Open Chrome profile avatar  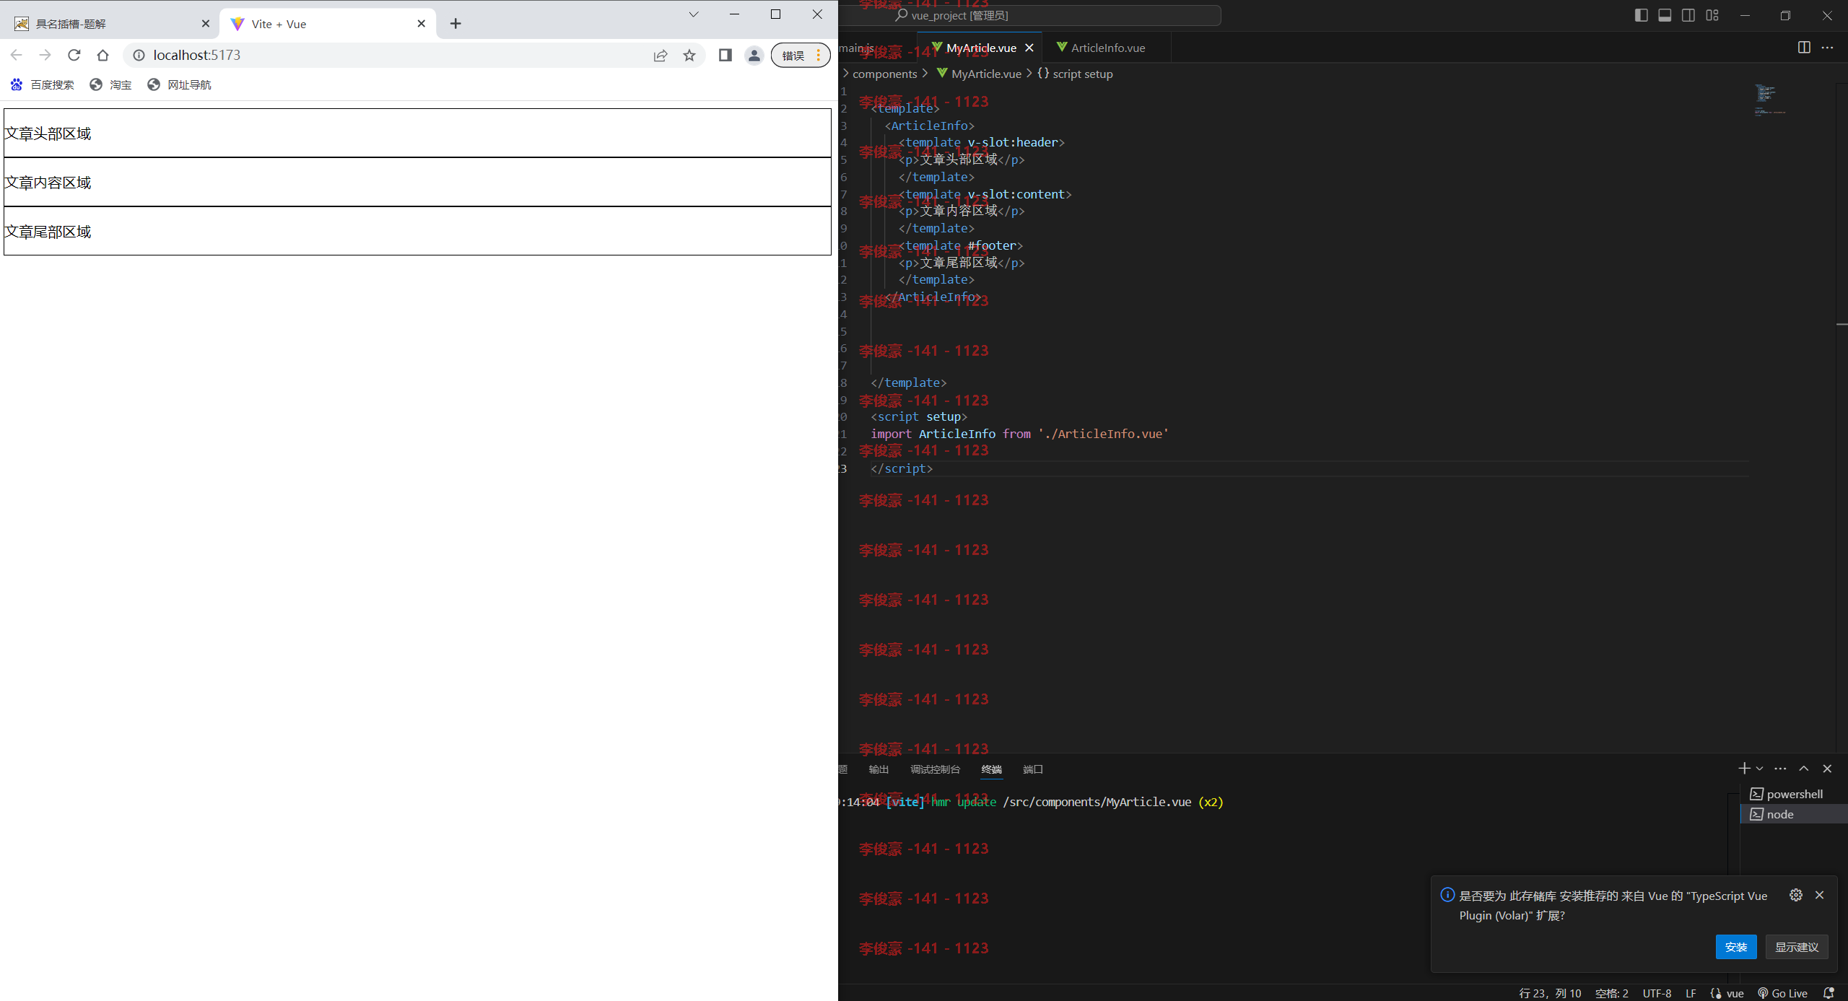click(754, 55)
